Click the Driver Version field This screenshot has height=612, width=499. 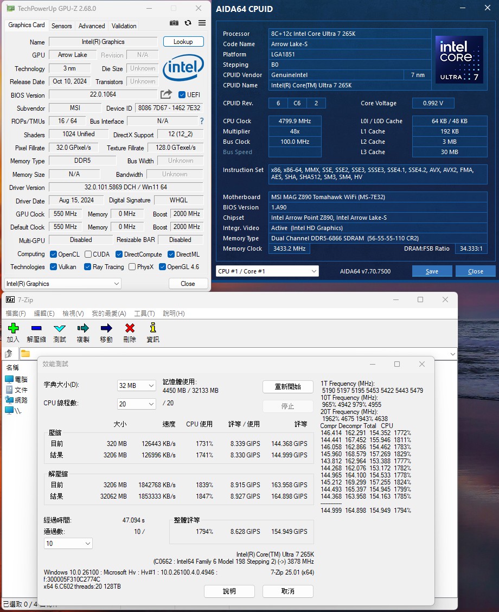pyautogui.click(x=126, y=187)
